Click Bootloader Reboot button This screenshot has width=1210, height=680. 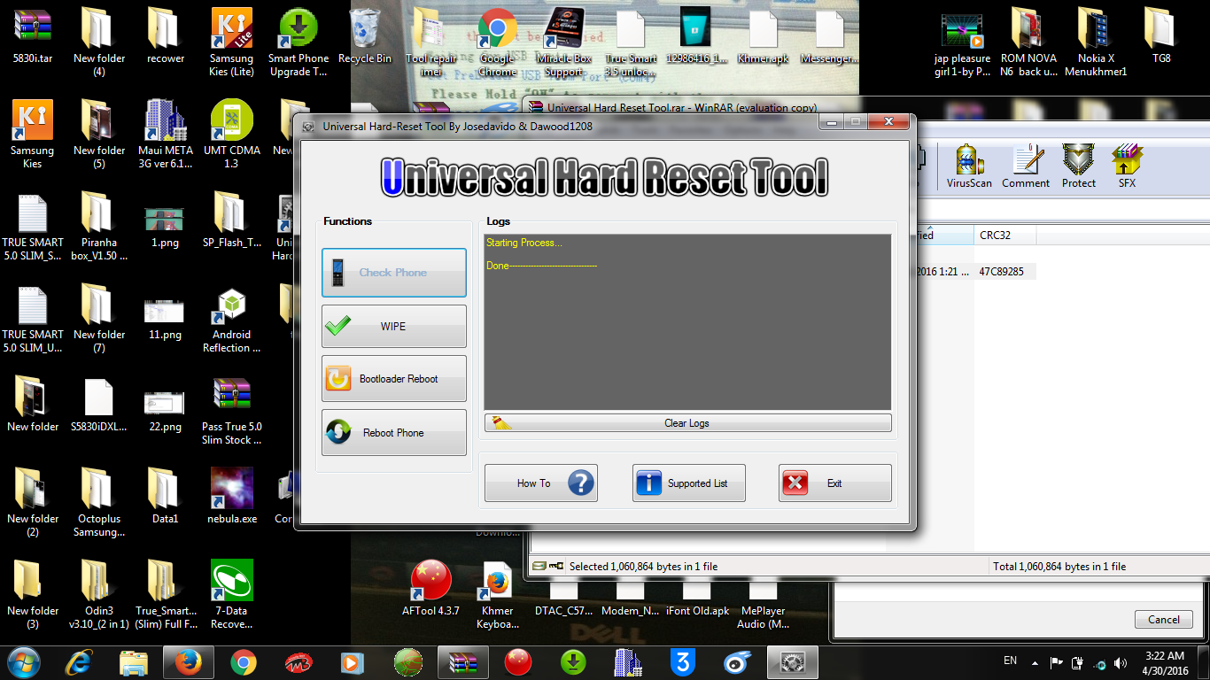pos(393,379)
